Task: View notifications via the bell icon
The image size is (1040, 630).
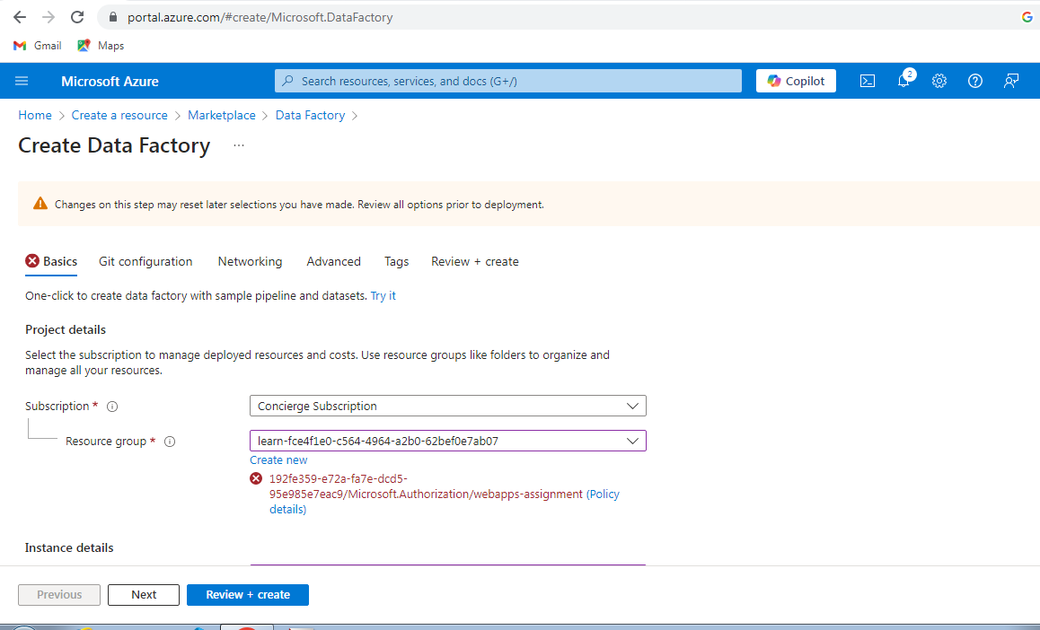Action: [903, 81]
